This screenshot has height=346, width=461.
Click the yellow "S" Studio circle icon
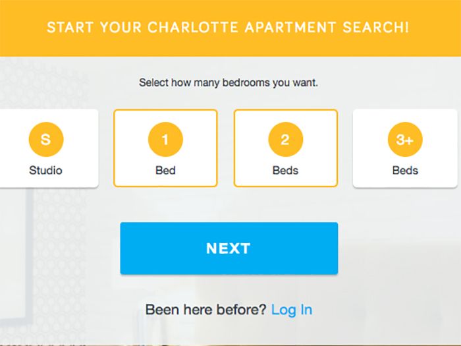click(45, 139)
